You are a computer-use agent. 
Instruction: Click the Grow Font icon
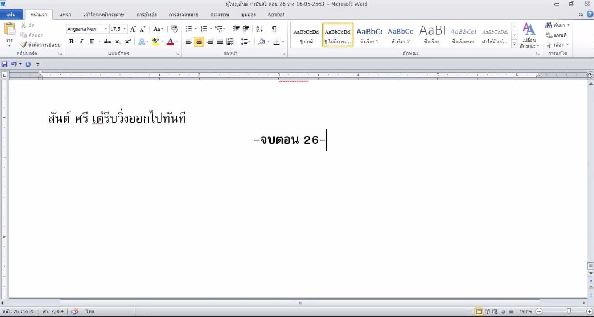pyautogui.click(x=133, y=29)
